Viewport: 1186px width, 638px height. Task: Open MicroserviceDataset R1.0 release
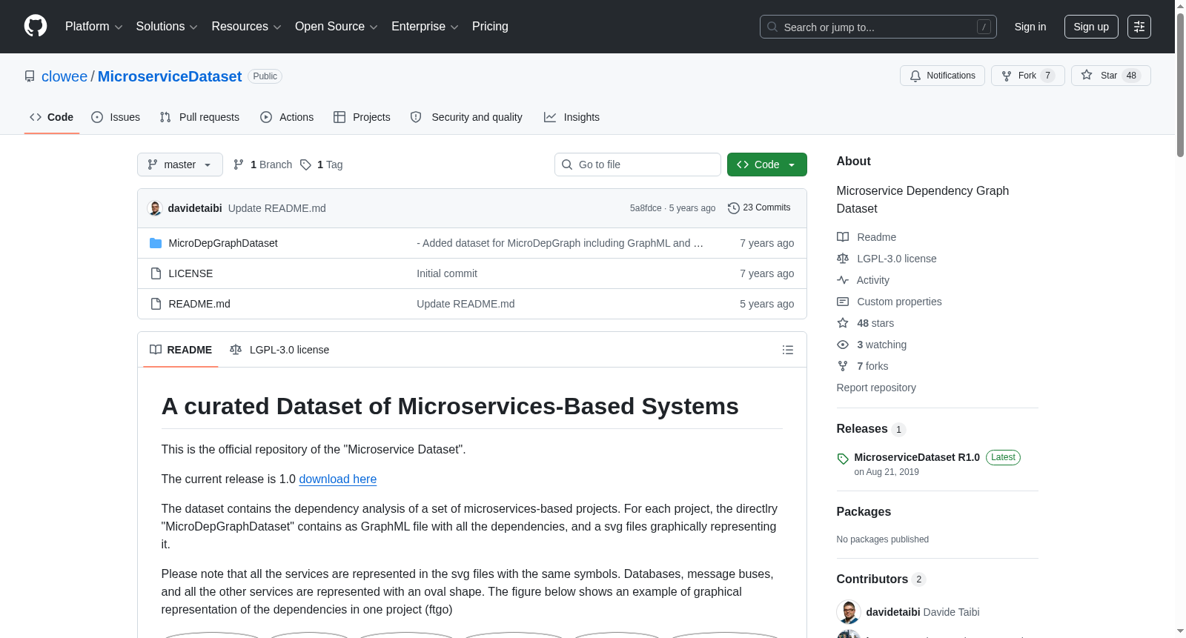(917, 457)
